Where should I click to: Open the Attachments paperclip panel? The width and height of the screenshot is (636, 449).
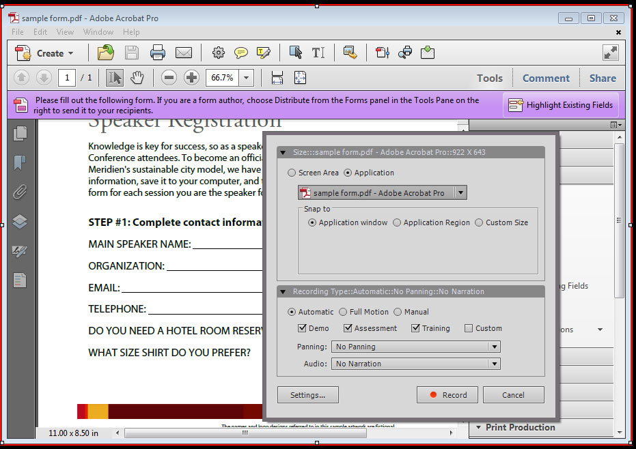[20, 192]
